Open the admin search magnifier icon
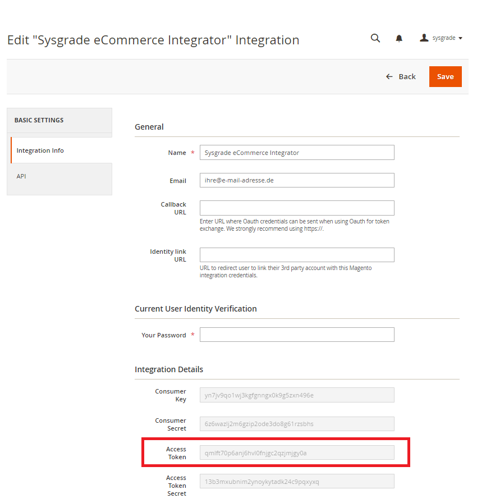This screenshot has width=477, height=503. (375, 38)
